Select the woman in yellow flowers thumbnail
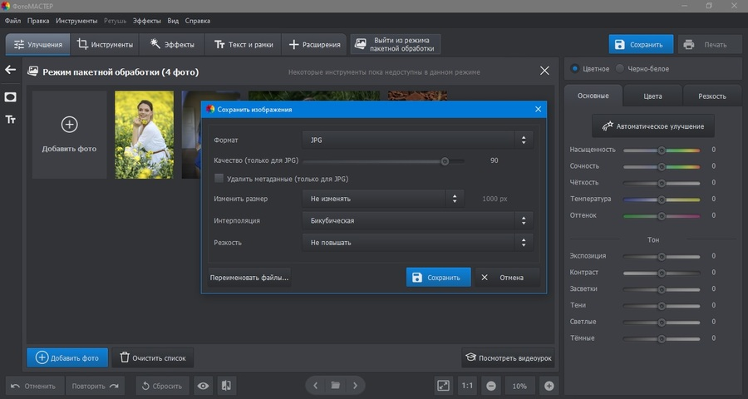748x399 pixels. [144, 135]
